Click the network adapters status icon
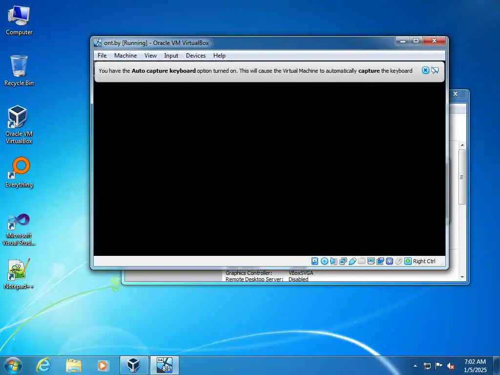This screenshot has width=500, height=375. pos(343,261)
